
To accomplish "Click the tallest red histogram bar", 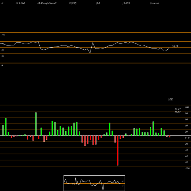I will 118,151.
